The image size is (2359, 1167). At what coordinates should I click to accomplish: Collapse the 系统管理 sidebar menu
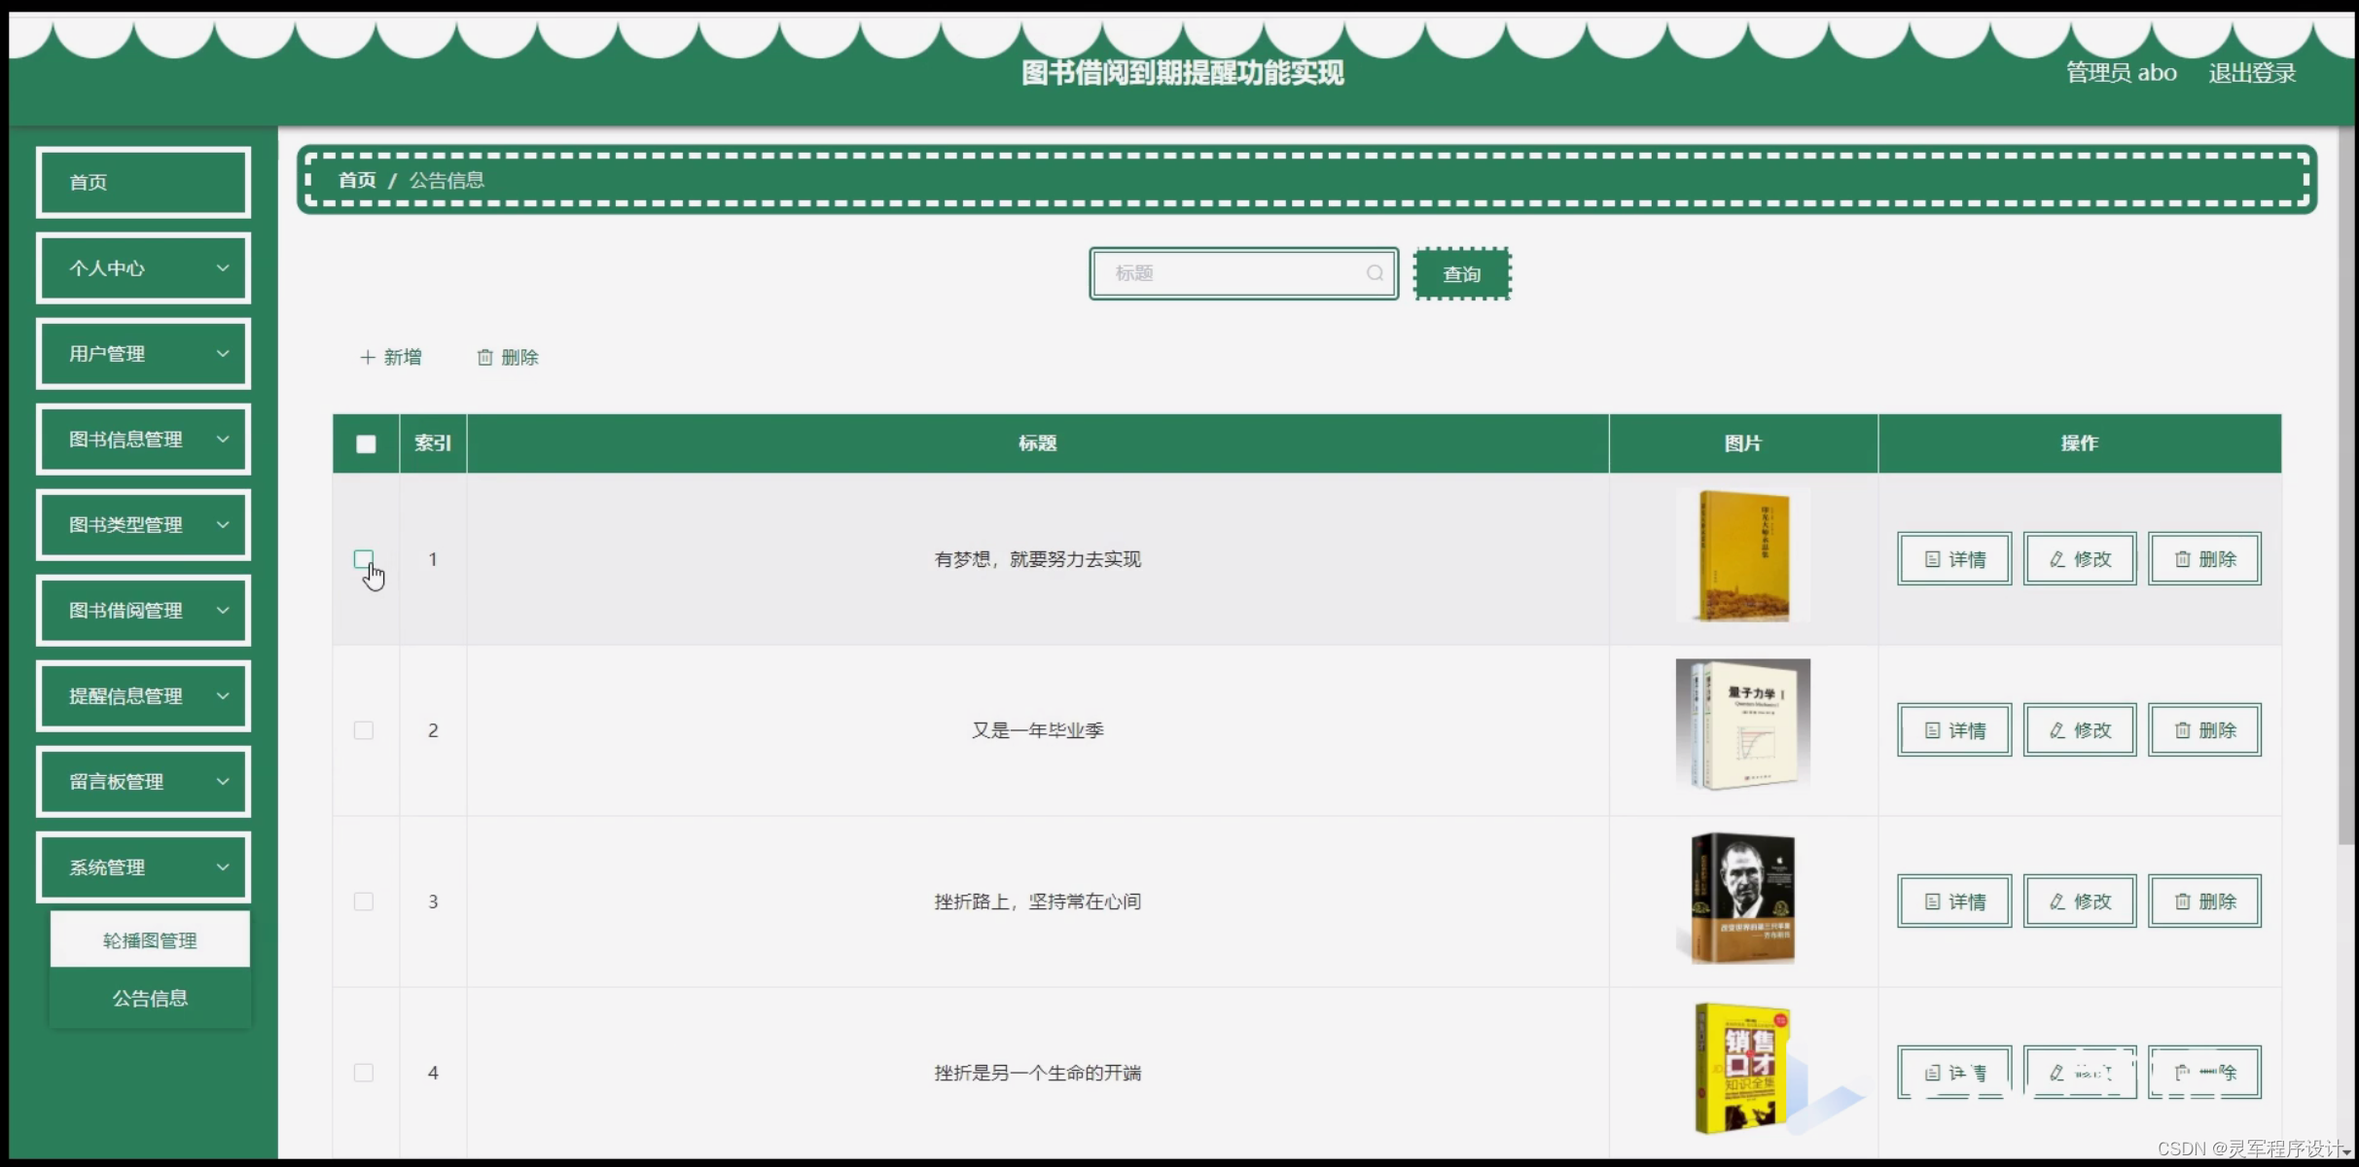[143, 867]
